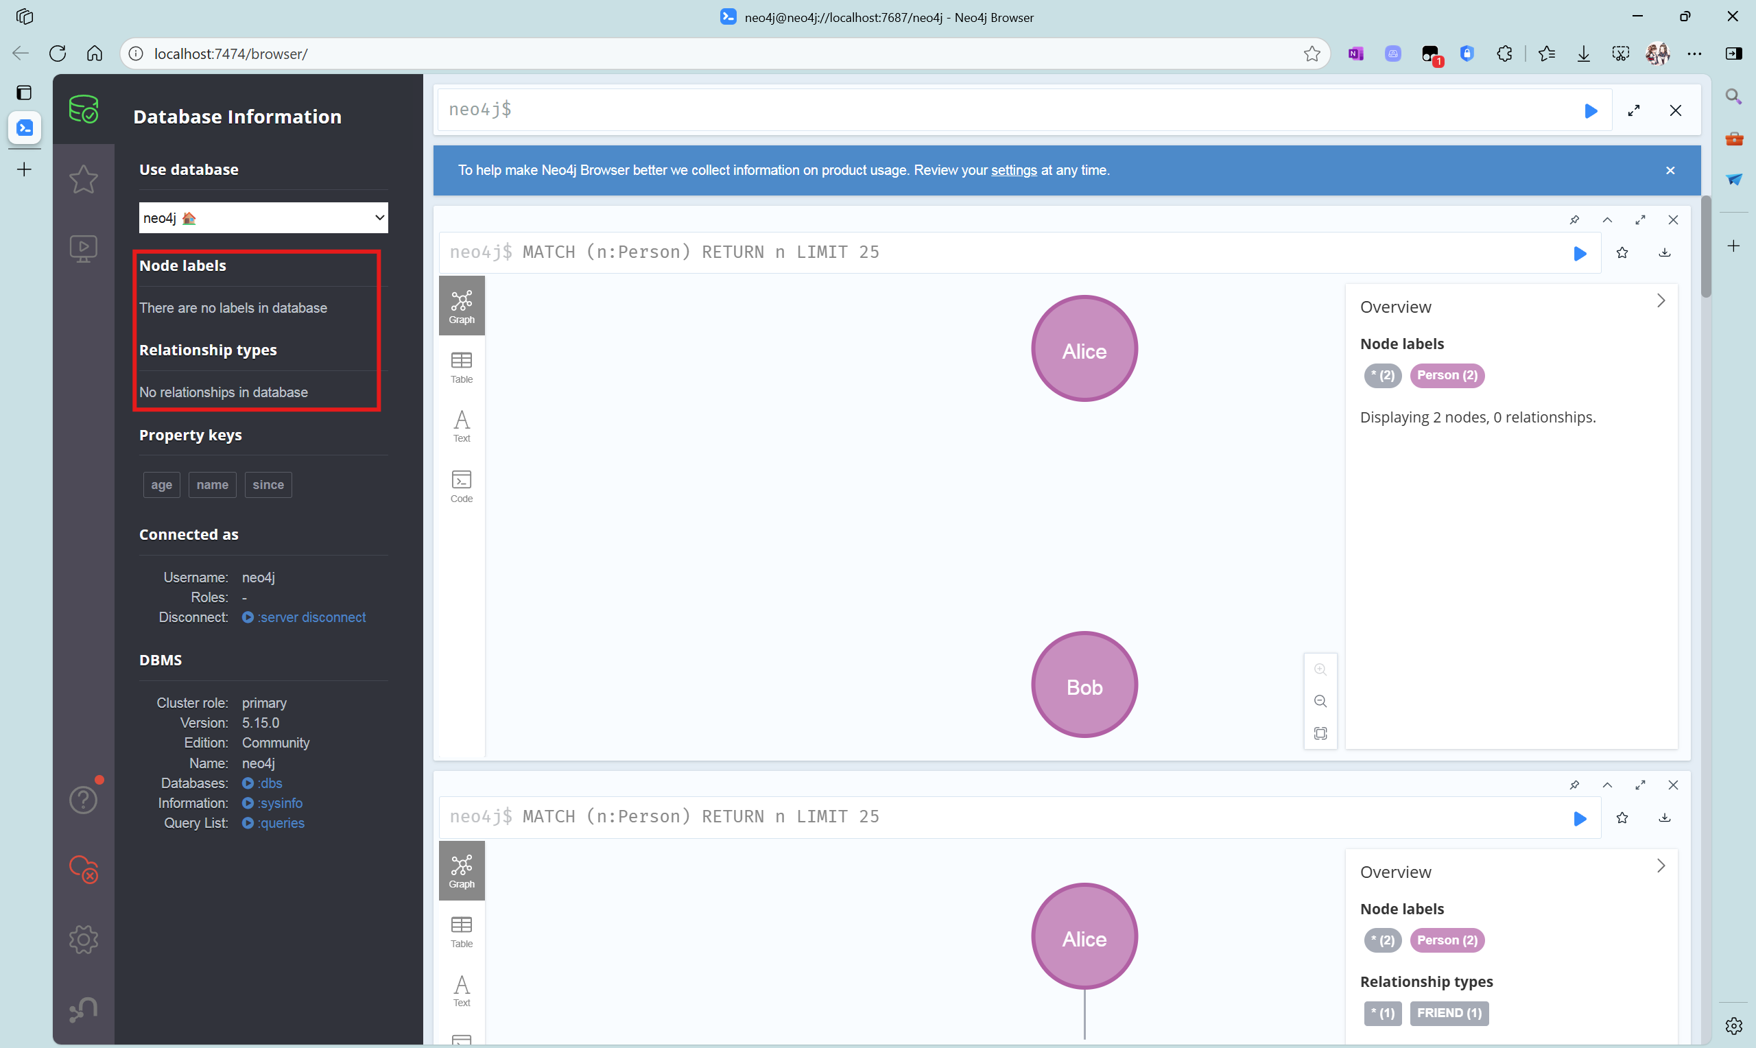Select FRIEND (1) relationship type chip

click(x=1449, y=1014)
